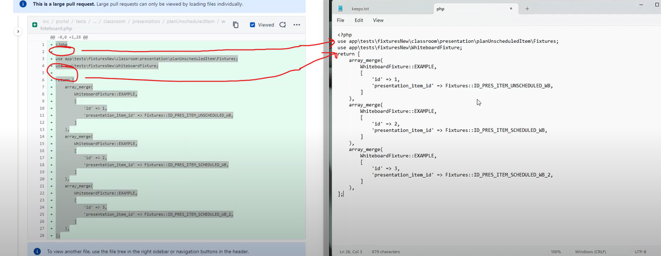Click the 100% zoom level in status bar
Viewport: 661px width, 256px height.
pyautogui.click(x=556, y=251)
